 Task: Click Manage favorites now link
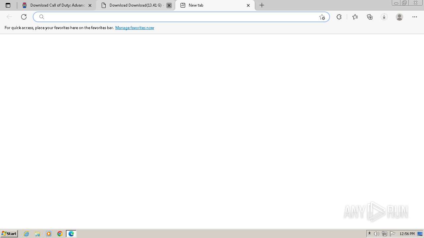[134, 28]
